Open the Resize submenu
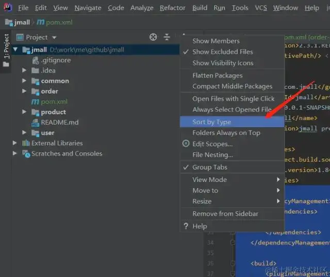Viewport: 330px width, 277px height. tap(232, 201)
